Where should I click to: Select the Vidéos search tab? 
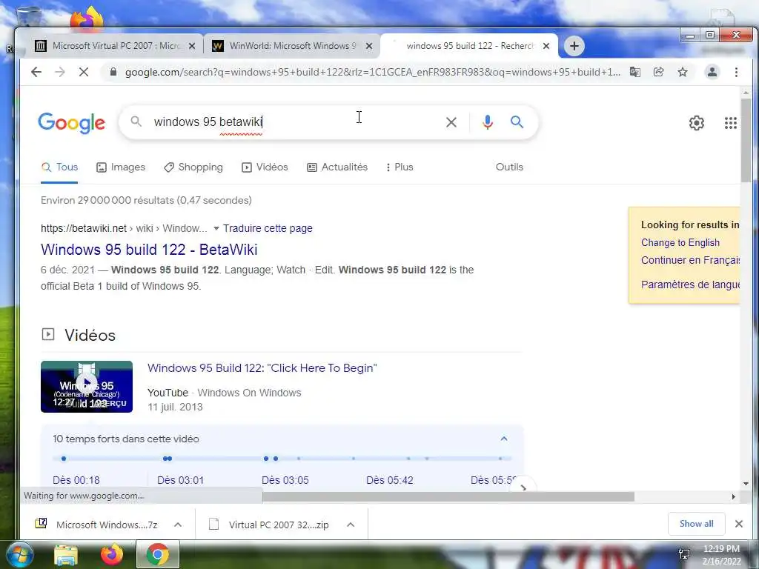(x=265, y=167)
